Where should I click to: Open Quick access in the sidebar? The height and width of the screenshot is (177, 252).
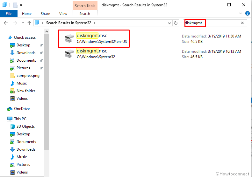25,37
